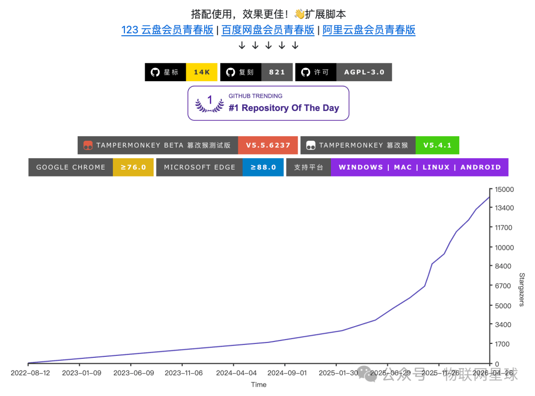Click the Microsoft Edge badge label
535x396 pixels.
pos(200,168)
